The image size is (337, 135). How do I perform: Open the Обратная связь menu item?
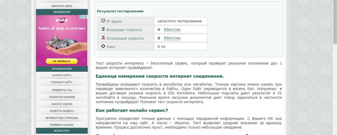[62, 6]
